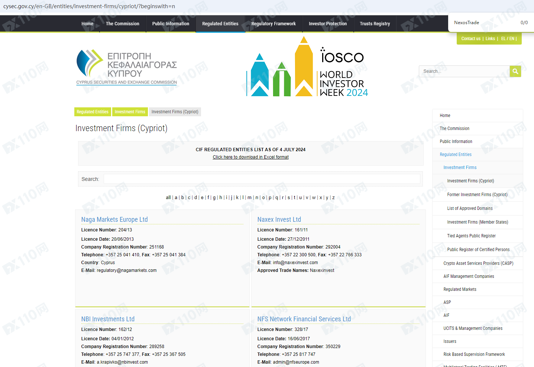Click the browser address bar URL

[89, 6]
